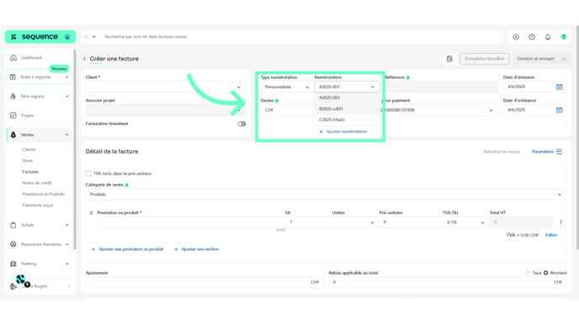Collapse the Numérotation A2025-001 dropdown
This screenshot has width=579, height=325.
(347, 87)
